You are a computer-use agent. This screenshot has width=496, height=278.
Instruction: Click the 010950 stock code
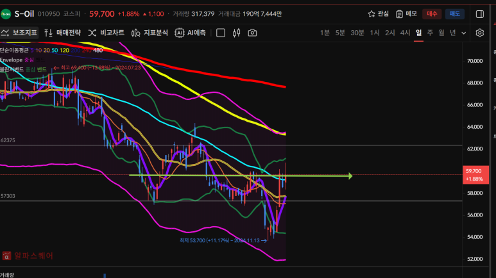(48, 14)
